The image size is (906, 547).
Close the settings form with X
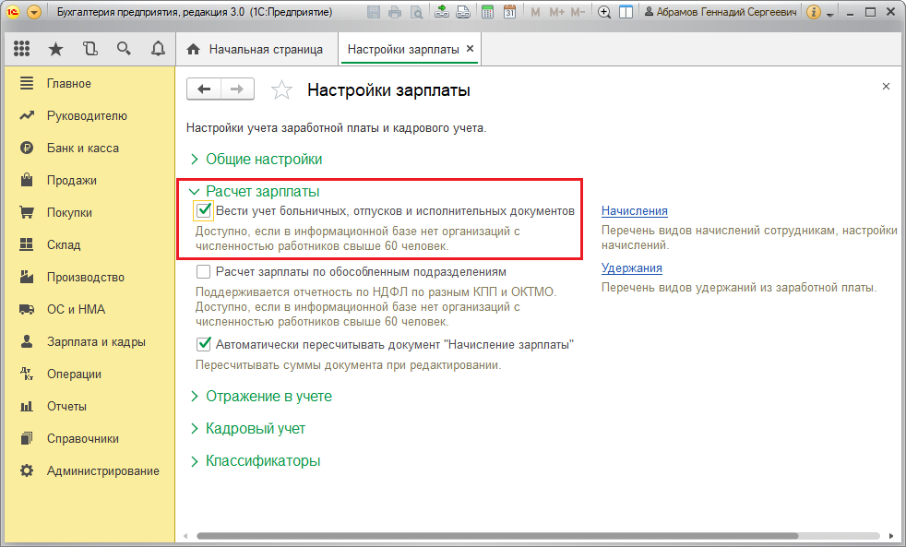click(x=886, y=87)
